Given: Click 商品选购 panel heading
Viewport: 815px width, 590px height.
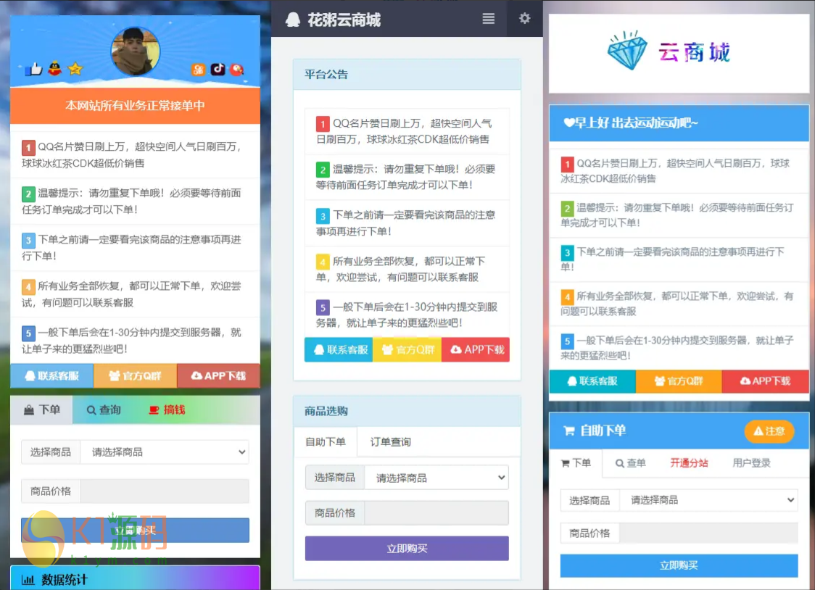Looking at the screenshot, I should [x=407, y=412].
